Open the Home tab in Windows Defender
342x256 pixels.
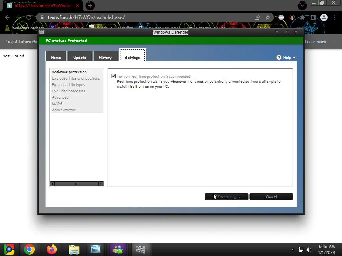click(56, 56)
